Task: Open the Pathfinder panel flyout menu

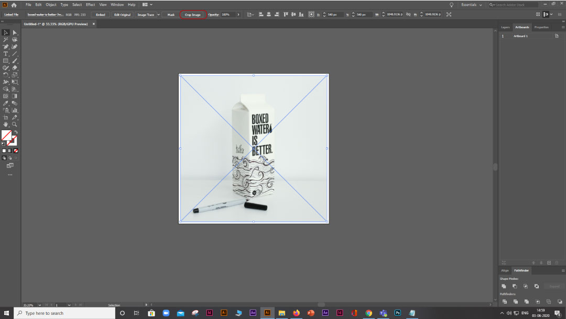Action: click(x=563, y=270)
